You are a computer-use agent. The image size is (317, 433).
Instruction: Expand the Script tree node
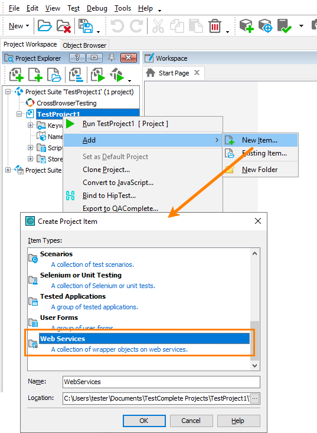[x=31, y=147]
